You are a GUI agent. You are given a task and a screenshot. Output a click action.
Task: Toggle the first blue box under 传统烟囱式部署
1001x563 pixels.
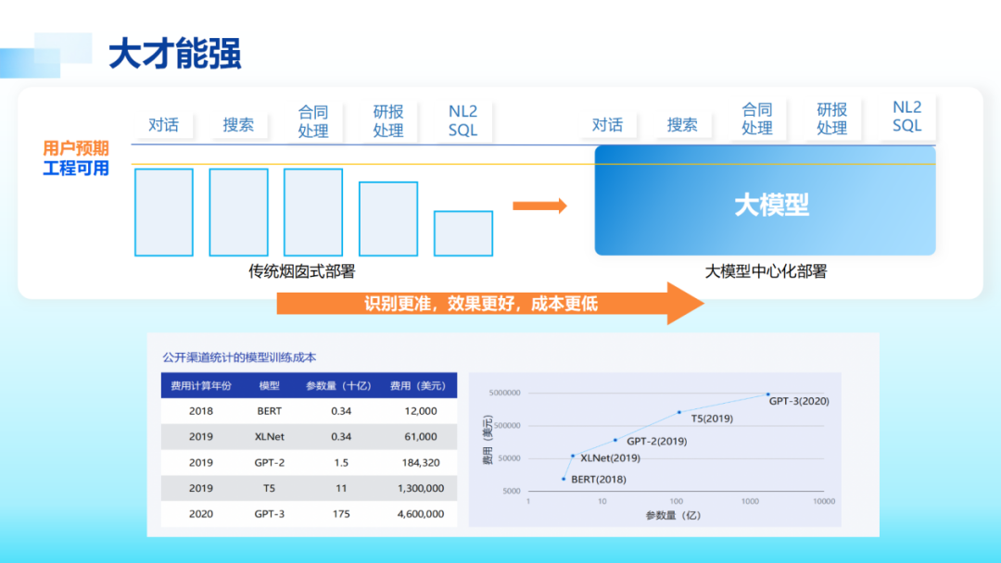click(163, 212)
